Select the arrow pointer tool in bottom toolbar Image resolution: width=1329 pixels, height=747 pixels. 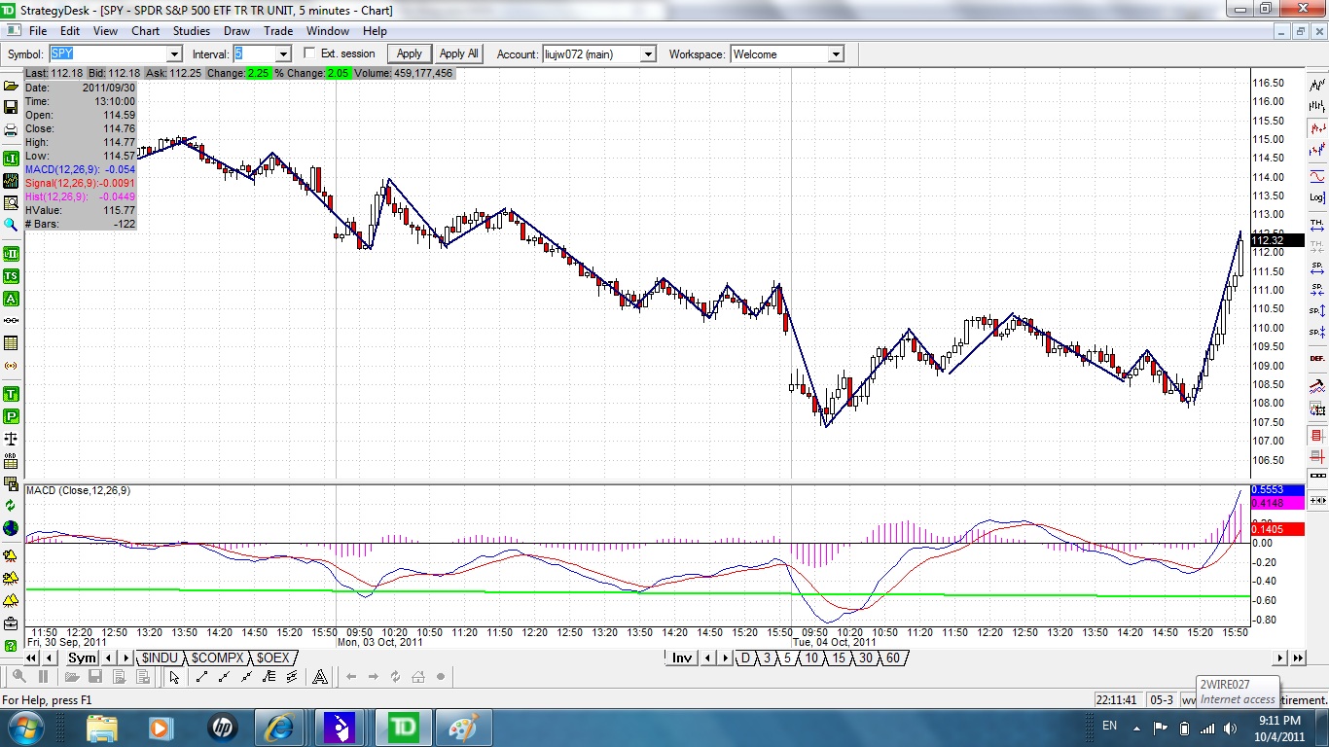[x=174, y=677]
